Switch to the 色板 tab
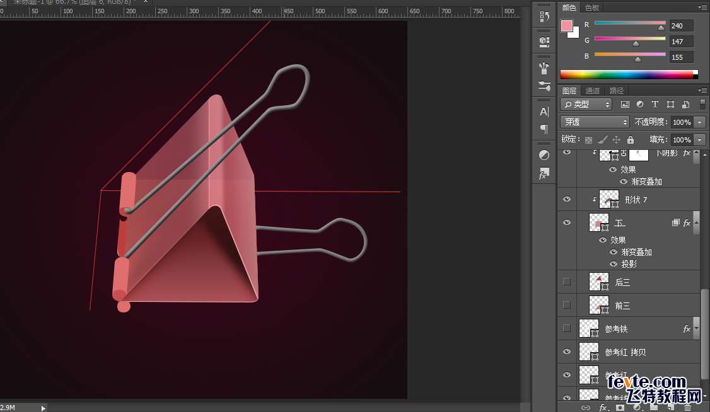This screenshot has width=710, height=412. pyautogui.click(x=592, y=7)
